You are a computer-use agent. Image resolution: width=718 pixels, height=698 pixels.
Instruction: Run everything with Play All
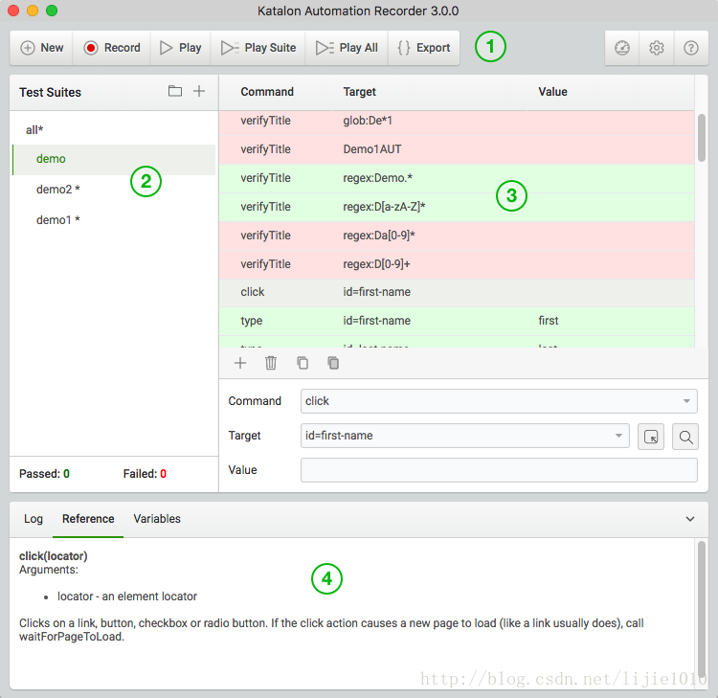point(347,48)
